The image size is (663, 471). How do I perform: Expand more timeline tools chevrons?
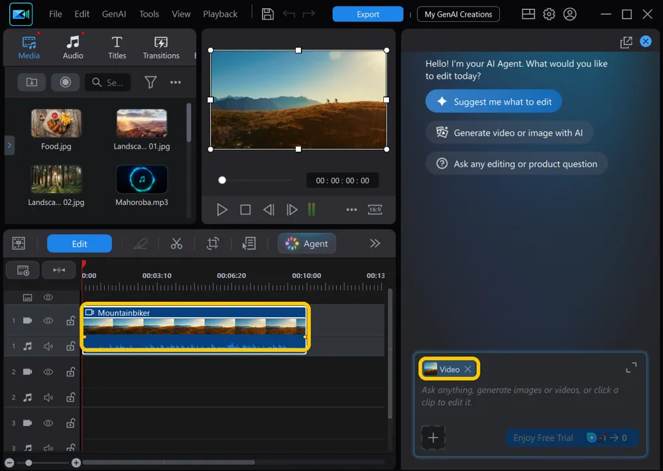point(375,243)
